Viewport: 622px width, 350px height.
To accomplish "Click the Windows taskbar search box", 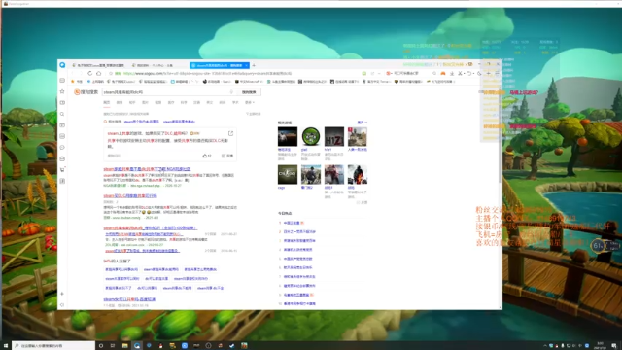I will click(53, 346).
